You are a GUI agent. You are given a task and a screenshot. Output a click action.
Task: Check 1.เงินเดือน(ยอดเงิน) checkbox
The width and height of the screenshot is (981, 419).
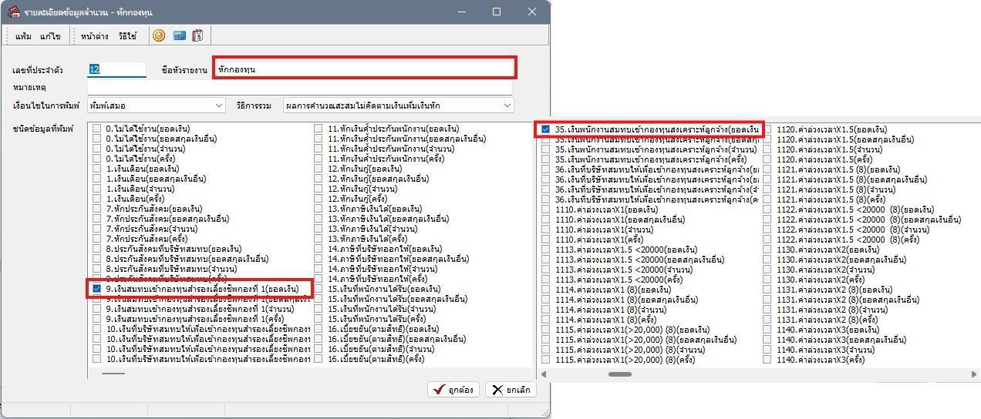click(96, 169)
